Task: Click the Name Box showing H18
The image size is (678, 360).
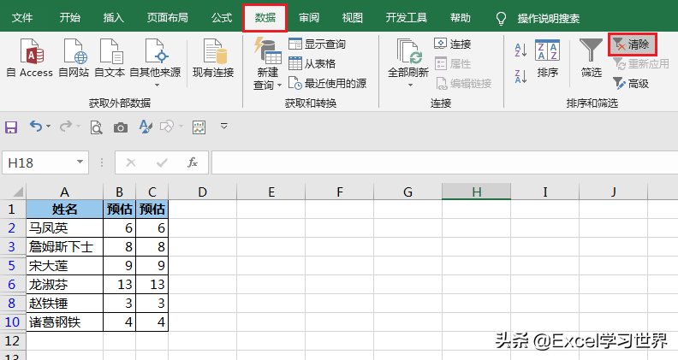Action: [39, 162]
